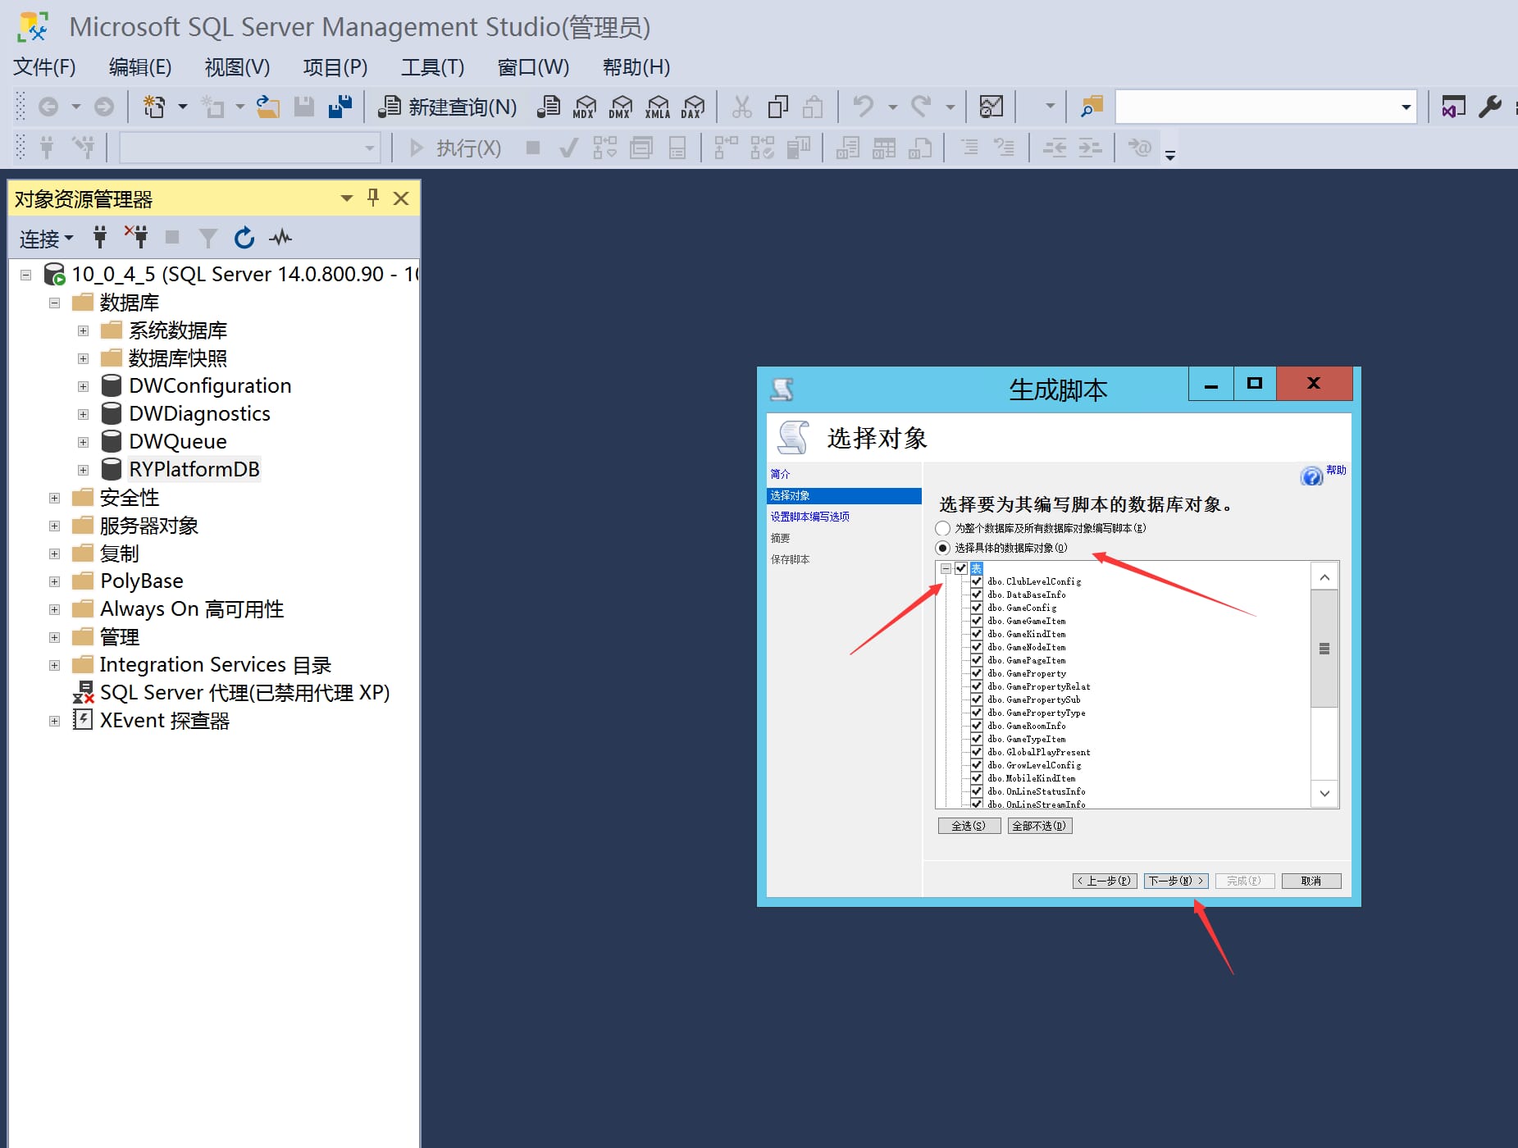Create a new XMLA query
This screenshot has width=1518, height=1148.
657,107
